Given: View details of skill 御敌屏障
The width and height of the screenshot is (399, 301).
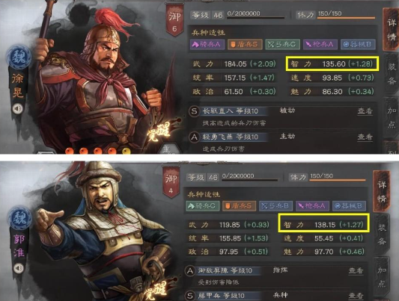Looking at the screenshot, I should 356,270.
